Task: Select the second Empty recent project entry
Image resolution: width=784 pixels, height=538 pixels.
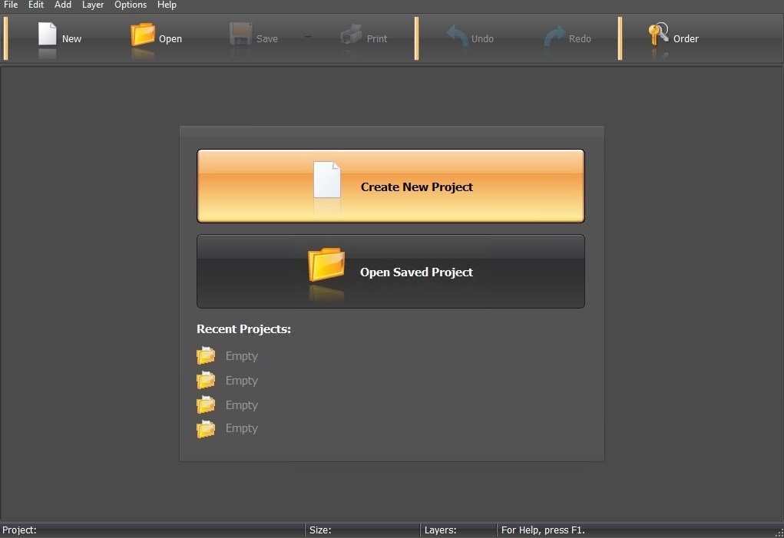Action: pos(227,380)
